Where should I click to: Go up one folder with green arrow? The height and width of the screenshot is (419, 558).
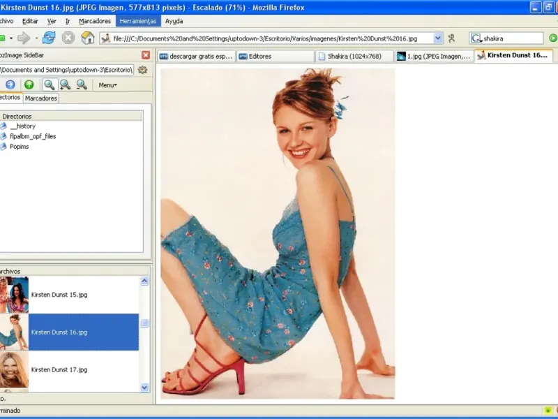coord(29,84)
